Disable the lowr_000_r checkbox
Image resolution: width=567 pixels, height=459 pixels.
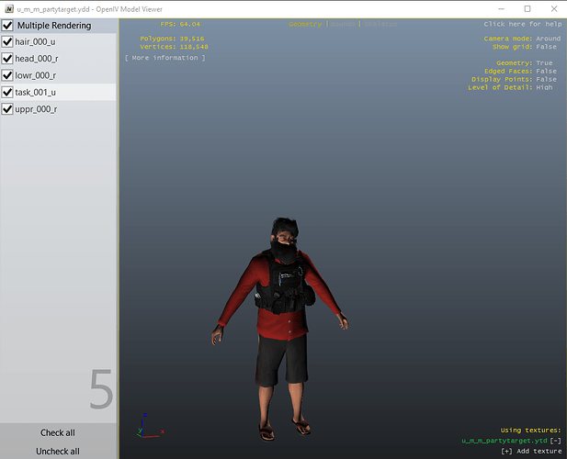[8, 76]
